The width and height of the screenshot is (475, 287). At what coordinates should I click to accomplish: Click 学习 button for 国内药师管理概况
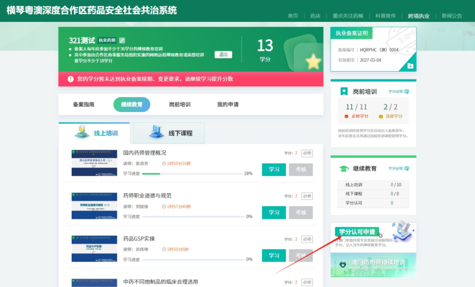[274, 169]
